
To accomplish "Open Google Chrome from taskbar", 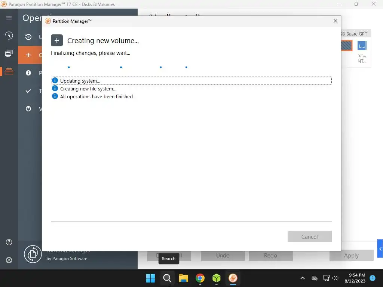I will tap(200, 278).
